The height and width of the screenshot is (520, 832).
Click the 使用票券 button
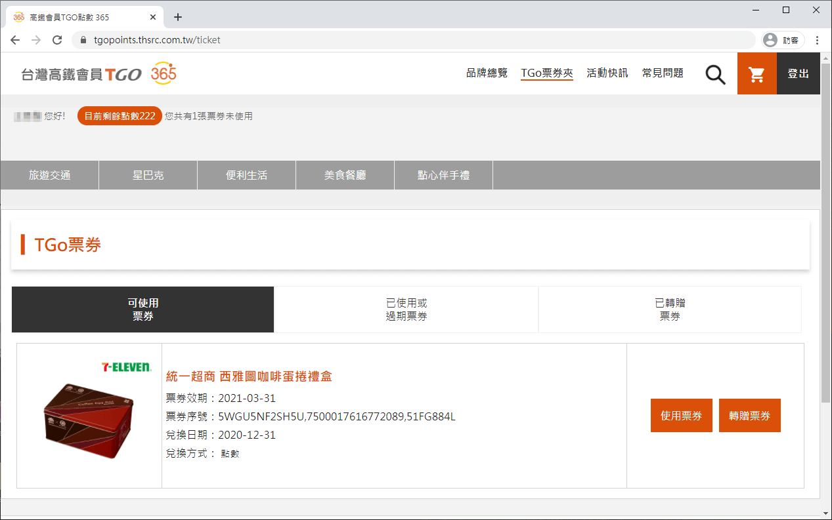pos(681,415)
